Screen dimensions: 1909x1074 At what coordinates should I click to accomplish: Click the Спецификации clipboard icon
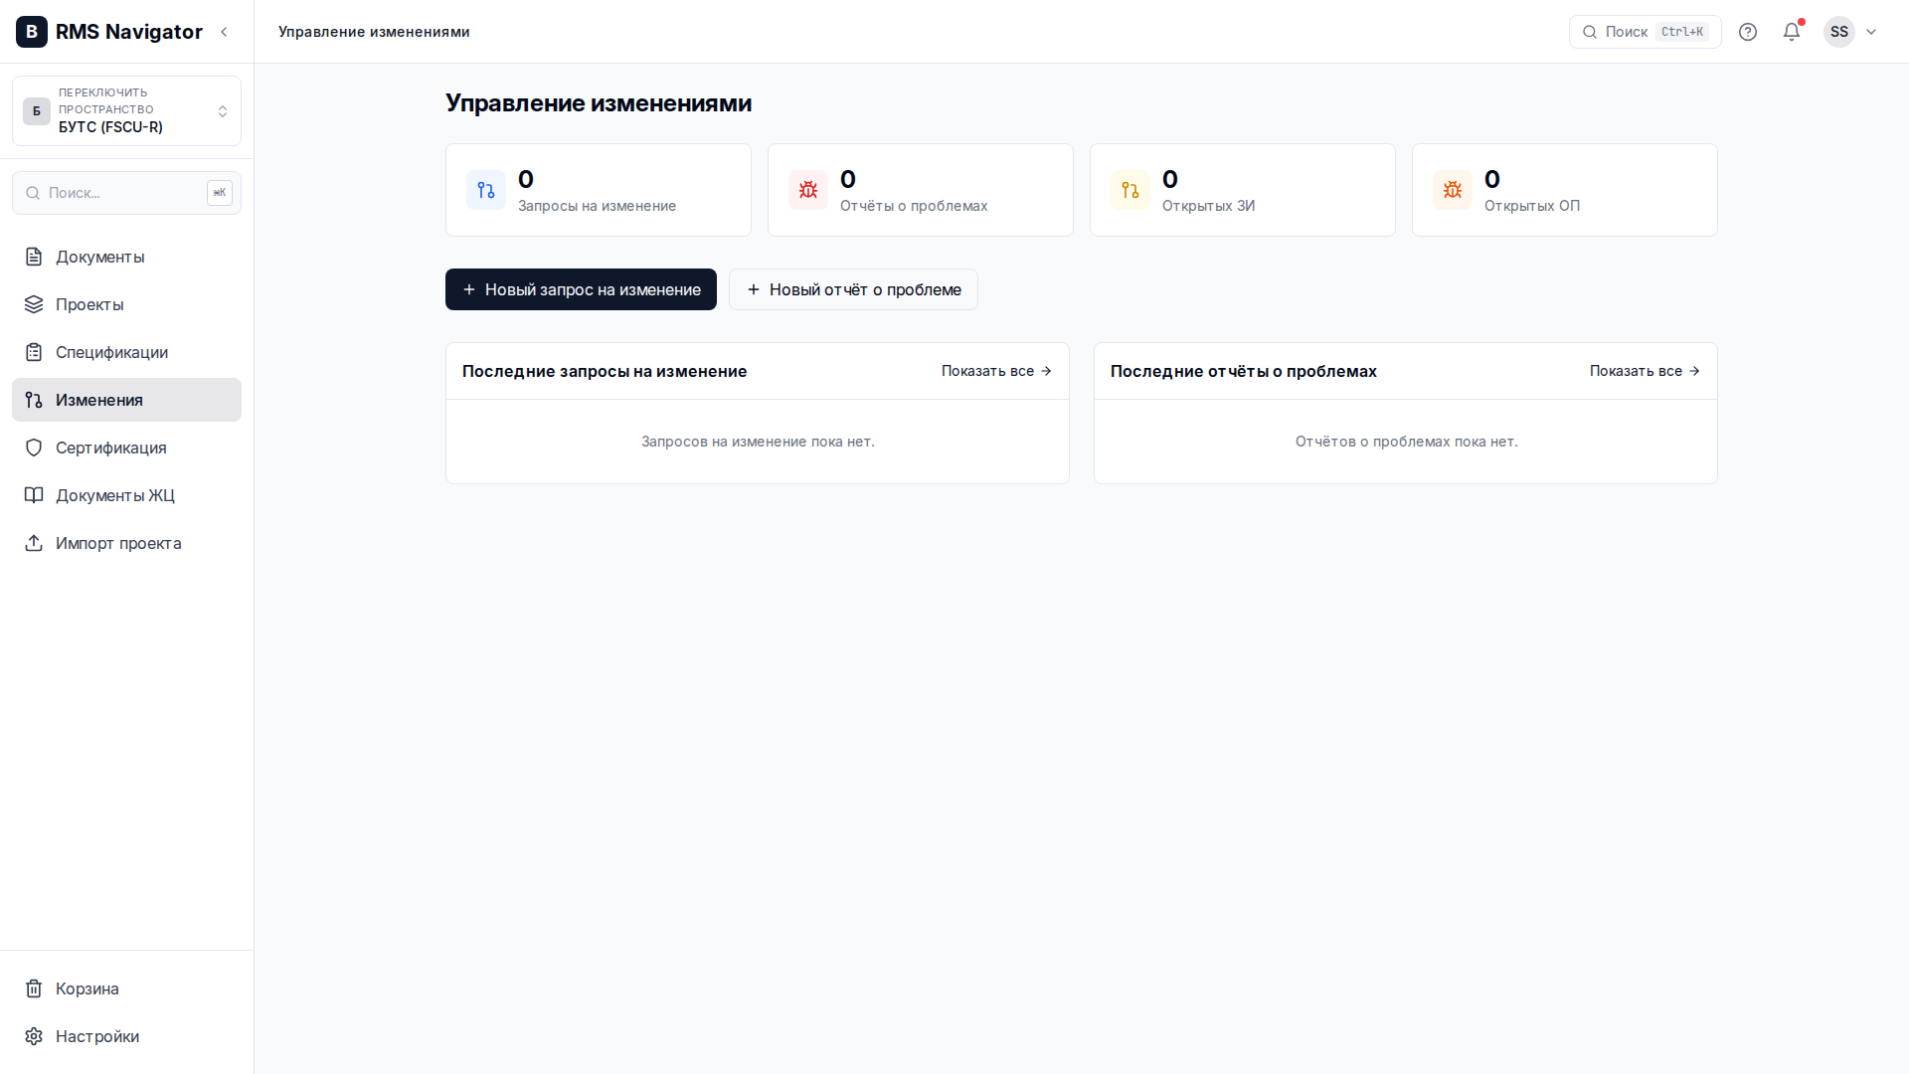34,352
